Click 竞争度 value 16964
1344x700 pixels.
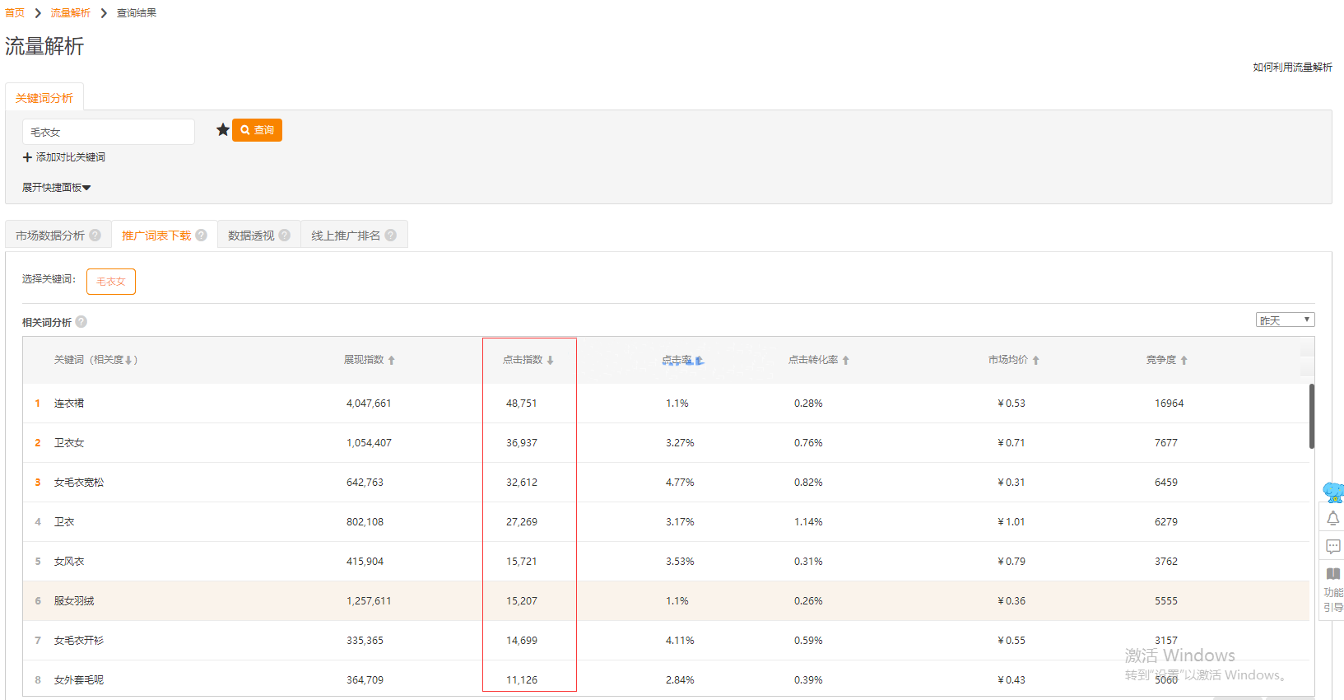pos(1170,404)
